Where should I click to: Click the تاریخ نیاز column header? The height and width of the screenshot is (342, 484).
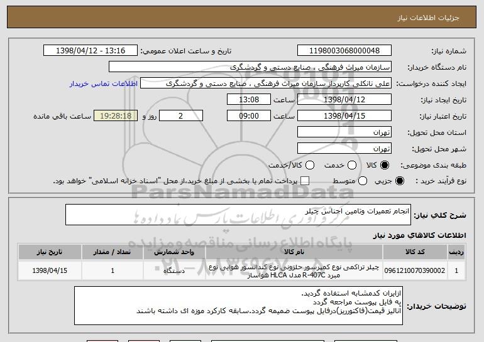click(x=50, y=252)
